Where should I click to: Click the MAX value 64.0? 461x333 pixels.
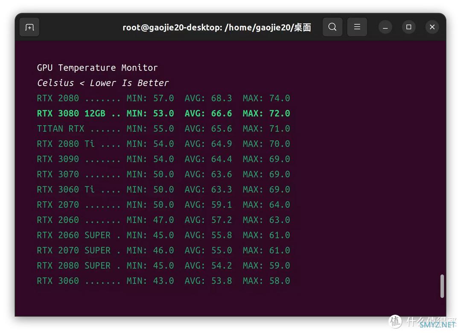click(280, 205)
